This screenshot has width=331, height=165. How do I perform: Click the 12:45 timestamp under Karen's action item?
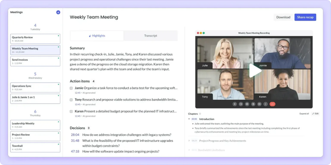click(78, 116)
